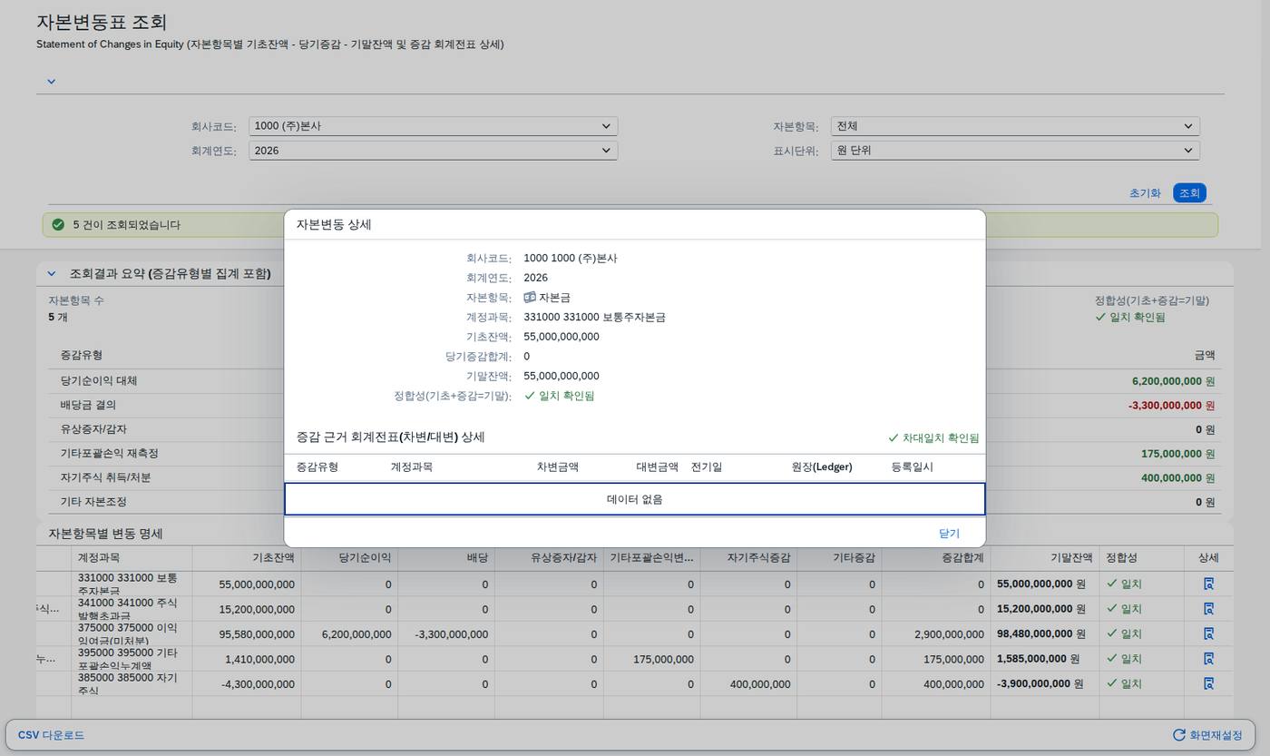1270x756 pixels.
Task: Click the 등록일시 column header
Action: tap(913, 467)
